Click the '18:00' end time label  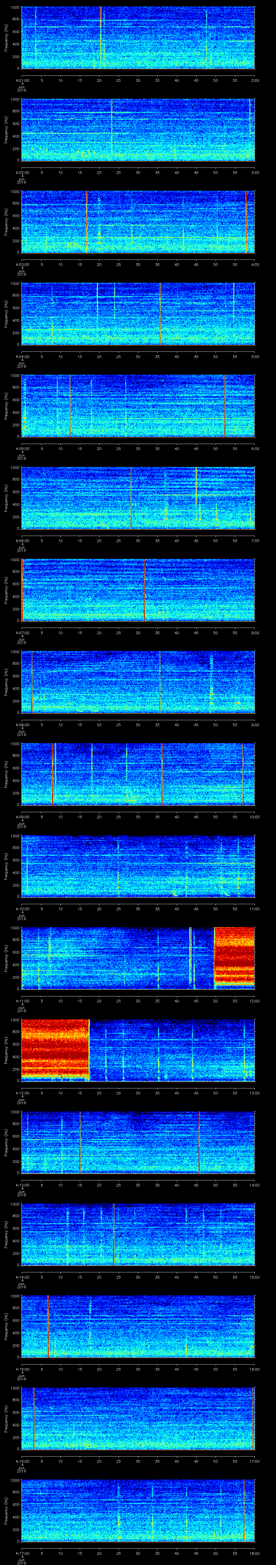(254, 1553)
